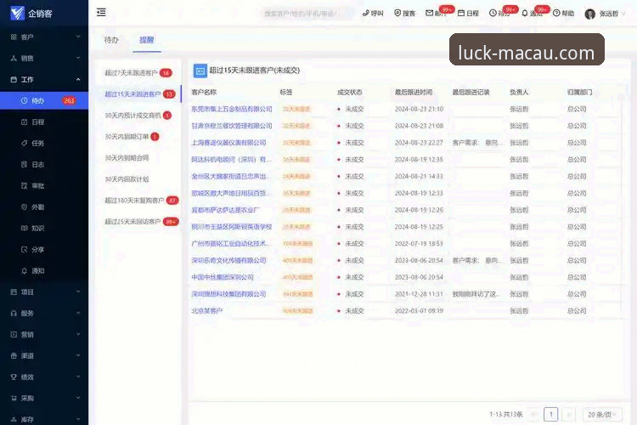The image size is (637, 425).
Task: Open customer 北京某客户
Action: point(206,311)
